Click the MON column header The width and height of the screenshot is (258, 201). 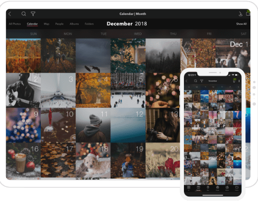click(68, 34)
